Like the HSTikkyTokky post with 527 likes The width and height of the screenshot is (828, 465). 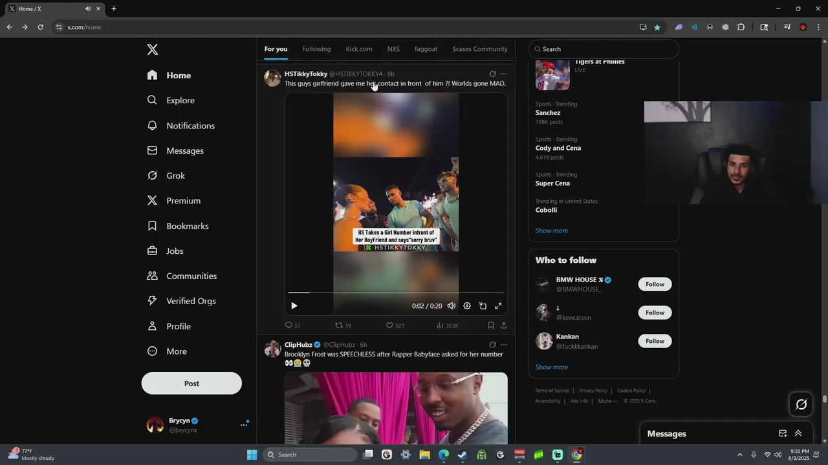coord(395,325)
